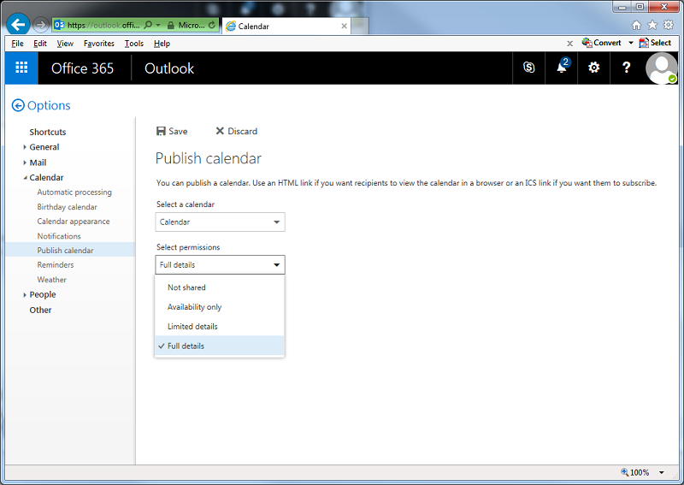The height and width of the screenshot is (485, 684).
Task: Choose the Not shared permission option
Action: (186, 287)
